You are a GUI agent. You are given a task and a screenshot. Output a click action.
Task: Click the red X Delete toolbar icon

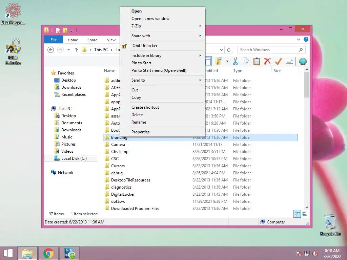(x=267, y=61)
